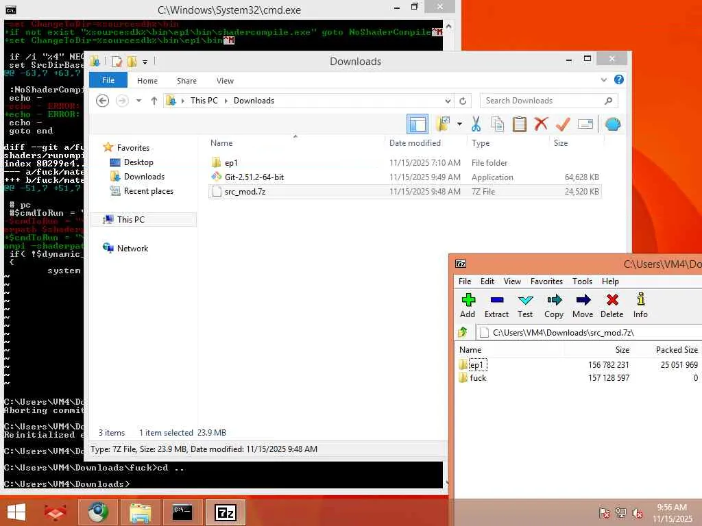Click the red X Delete icon in Explorer toolbar
Viewport: 702px width, 526px height.
click(x=541, y=124)
